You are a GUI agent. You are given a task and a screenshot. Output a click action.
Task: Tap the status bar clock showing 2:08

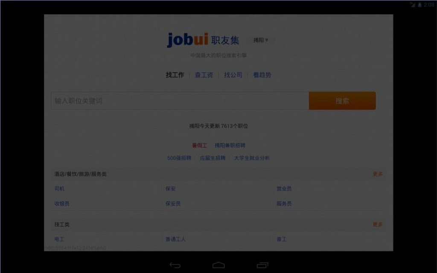[x=429, y=4]
